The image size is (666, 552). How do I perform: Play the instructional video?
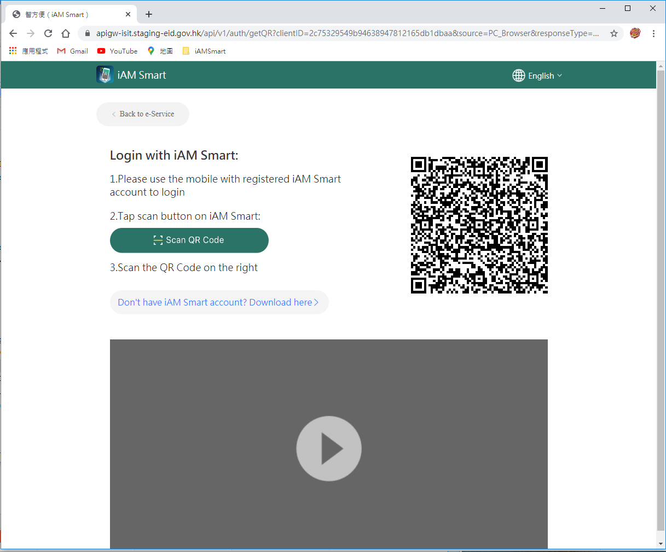[x=328, y=448]
